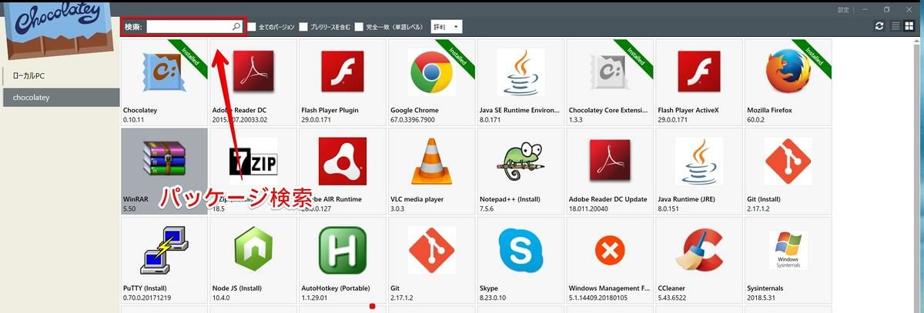Select the Adobe Reader DC package icon
Viewport: 924px width, 313px height.
coord(253,72)
